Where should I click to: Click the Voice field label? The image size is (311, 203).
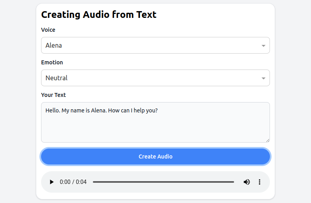(x=48, y=30)
